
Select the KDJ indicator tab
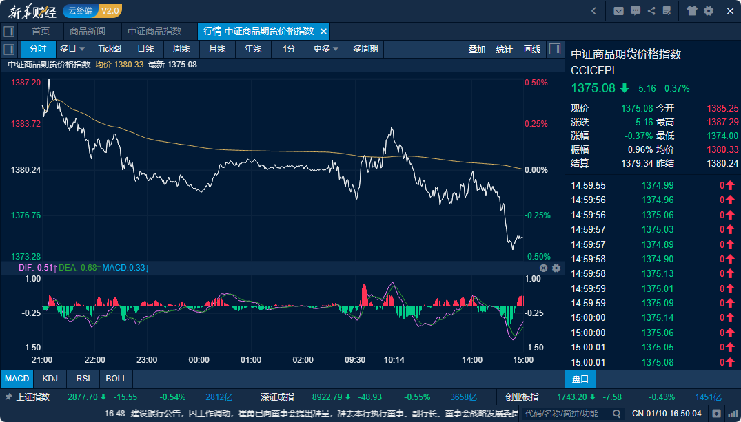(50, 378)
